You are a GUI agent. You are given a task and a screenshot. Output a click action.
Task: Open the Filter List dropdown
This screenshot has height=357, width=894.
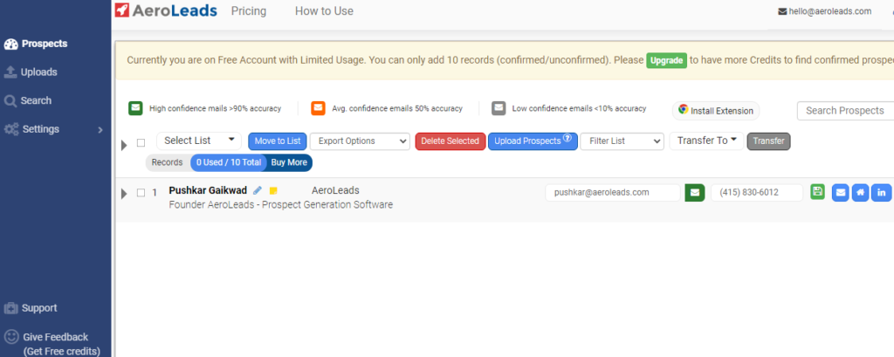point(622,141)
